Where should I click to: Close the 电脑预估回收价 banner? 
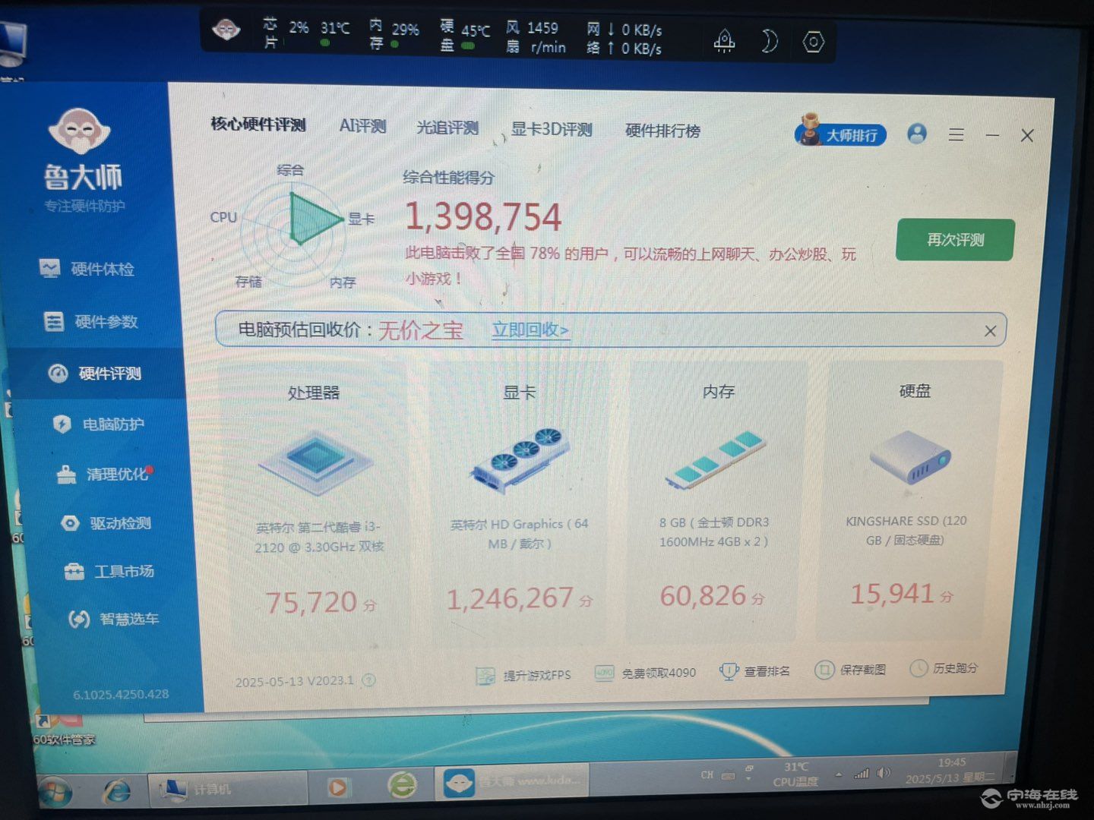(x=990, y=331)
